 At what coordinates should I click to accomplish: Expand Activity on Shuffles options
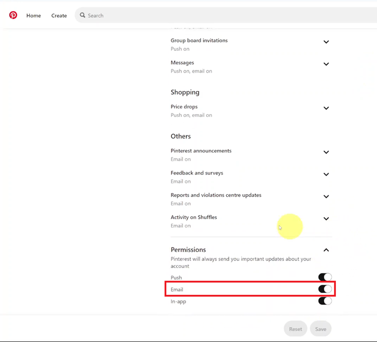click(326, 219)
